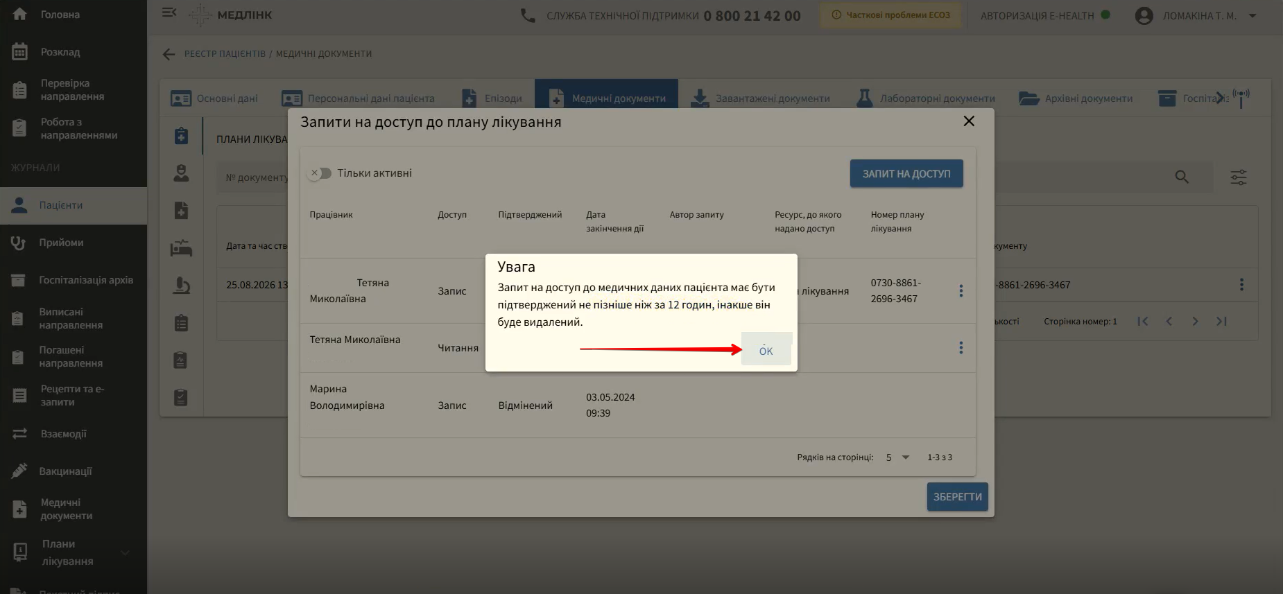Screen dimensions: 1283x594
Task: Go to previous page in background table
Action: [1169, 321]
